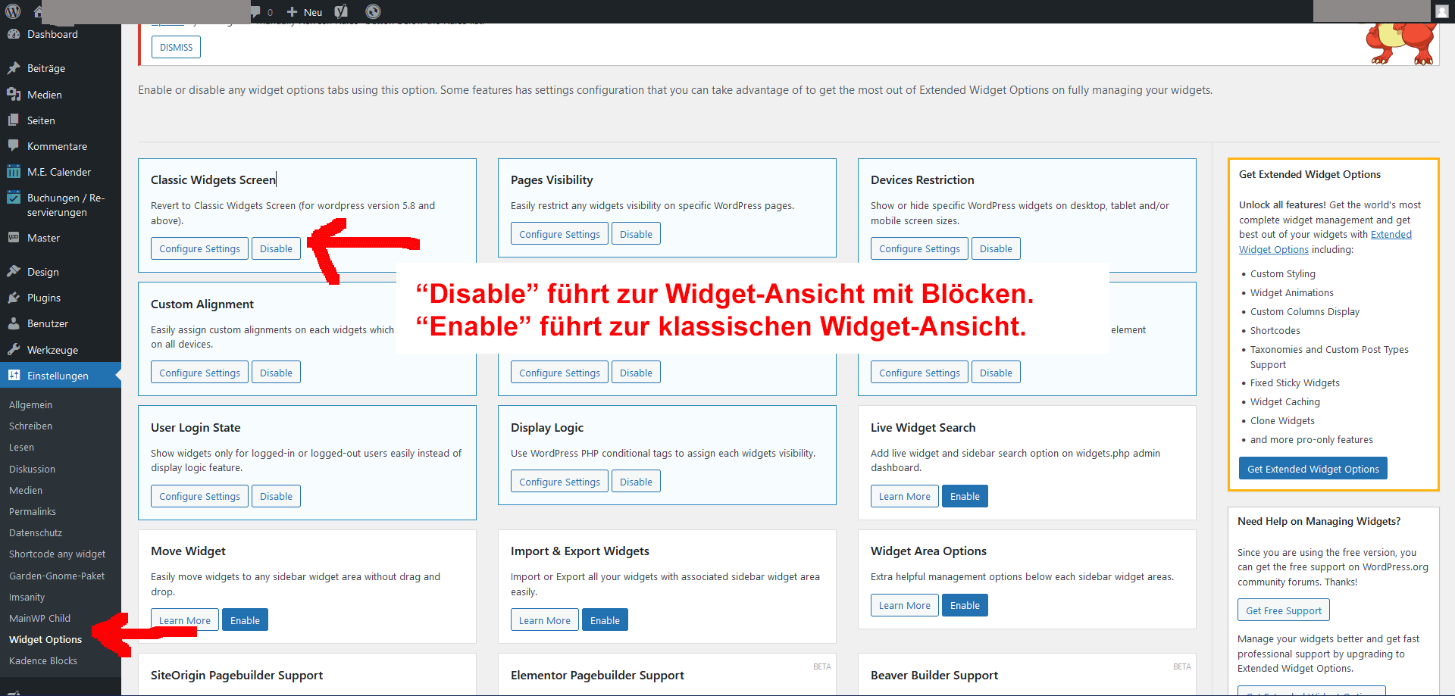Viewport: 1455px width, 696px height.
Task: Click the Design brush icon in sidebar
Action: click(14, 272)
